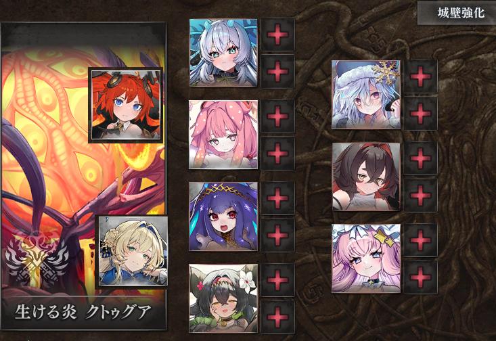The width and height of the screenshot is (496, 341).
Task: Click upper plus slot beside flower-haired girl
Action: 277,279
